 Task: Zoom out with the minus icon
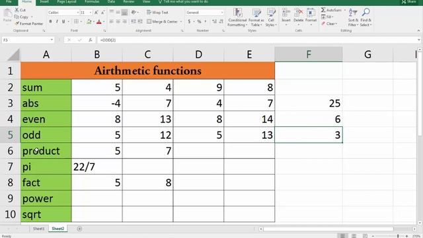coord(373,236)
